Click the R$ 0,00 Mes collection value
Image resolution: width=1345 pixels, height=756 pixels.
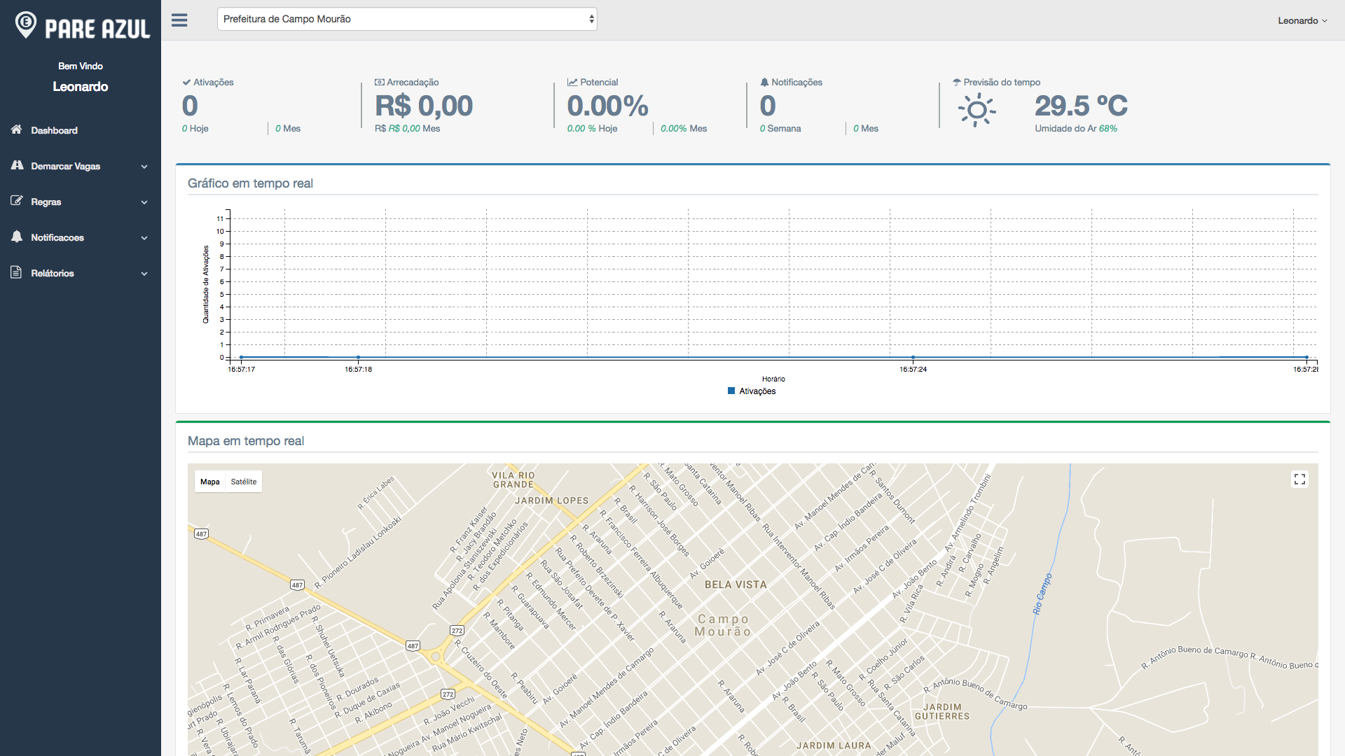(x=408, y=129)
